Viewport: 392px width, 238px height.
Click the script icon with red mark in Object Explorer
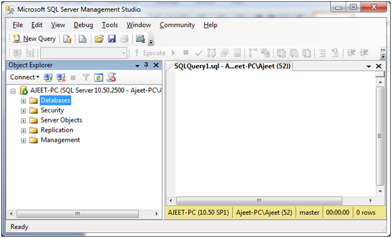111,77
